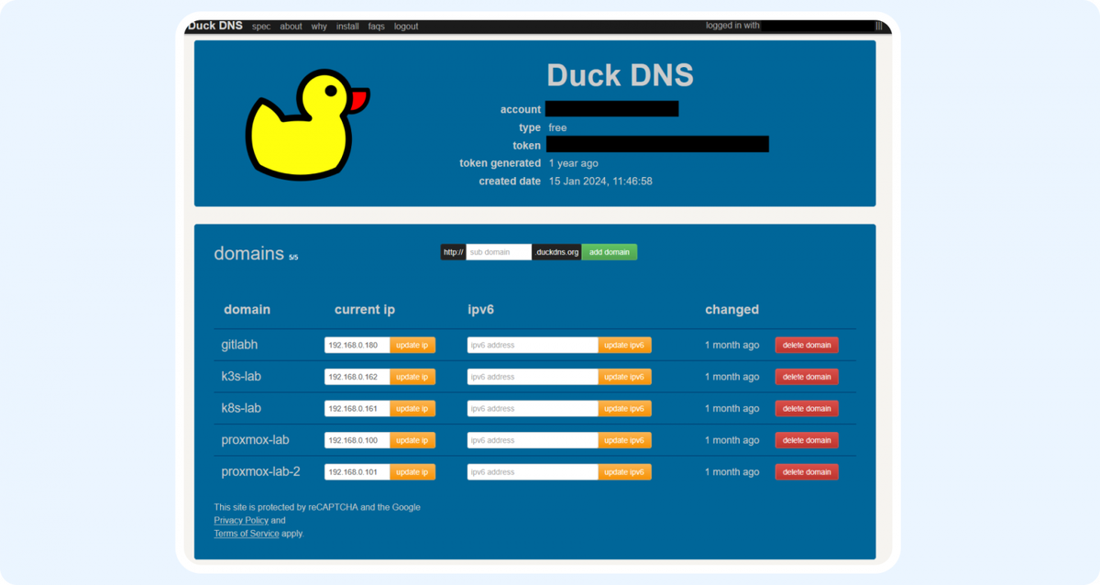Click the created date 15 Jan 2024 value
1100x585 pixels.
[x=600, y=182]
